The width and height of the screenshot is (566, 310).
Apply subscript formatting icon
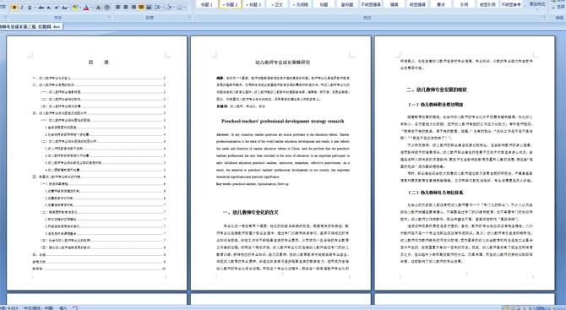coord(49,8)
